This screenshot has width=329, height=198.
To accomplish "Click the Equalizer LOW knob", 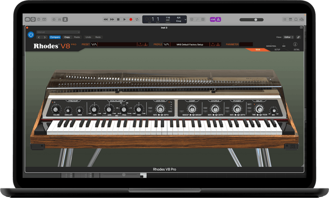I will click(94, 109).
